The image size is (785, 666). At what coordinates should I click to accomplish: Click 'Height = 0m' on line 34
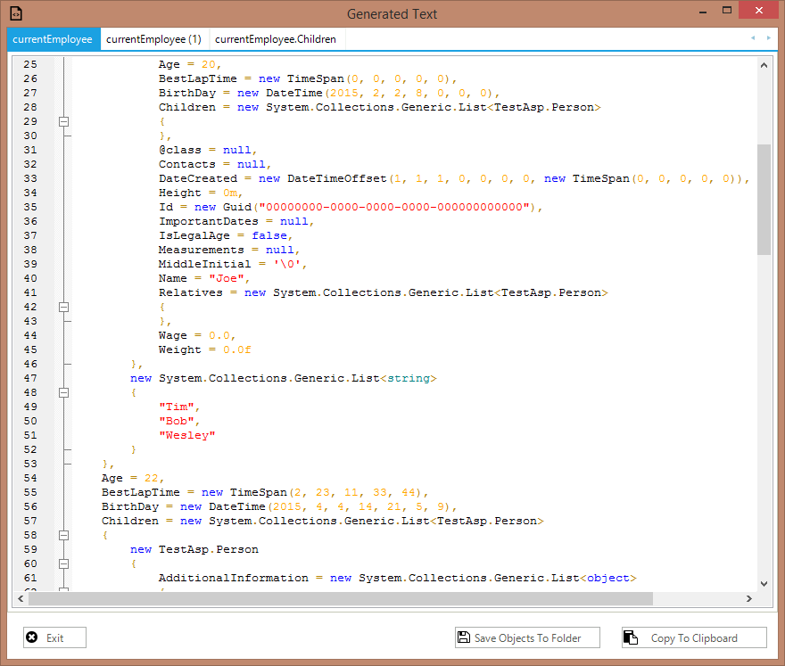(198, 193)
